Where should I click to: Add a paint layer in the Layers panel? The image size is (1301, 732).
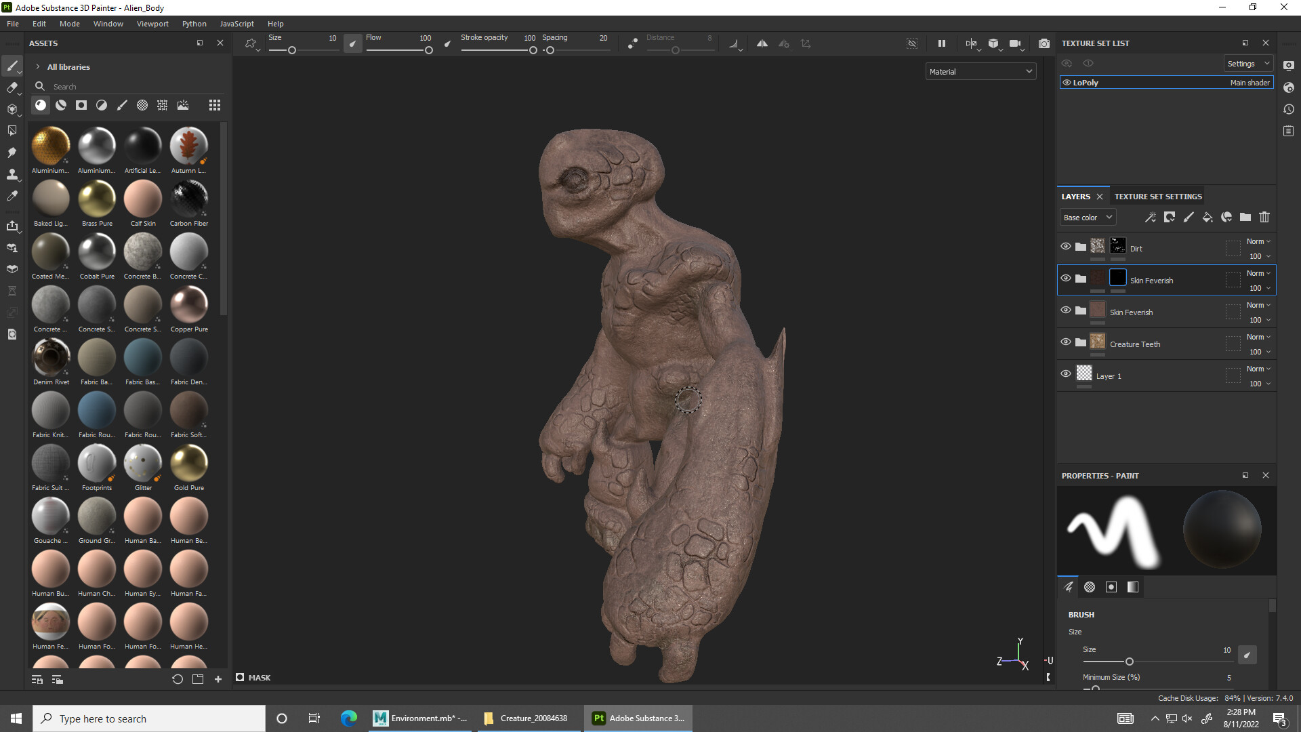pos(1189,217)
